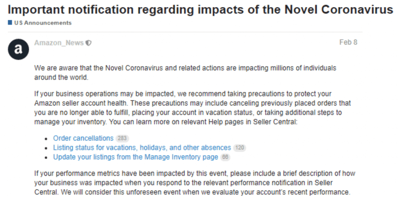Click the 66 click-count badge

[x=225, y=157]
